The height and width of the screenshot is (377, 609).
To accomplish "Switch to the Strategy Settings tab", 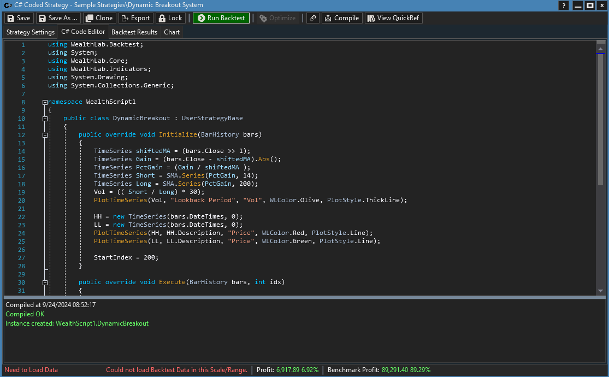I will pos(31,32).
